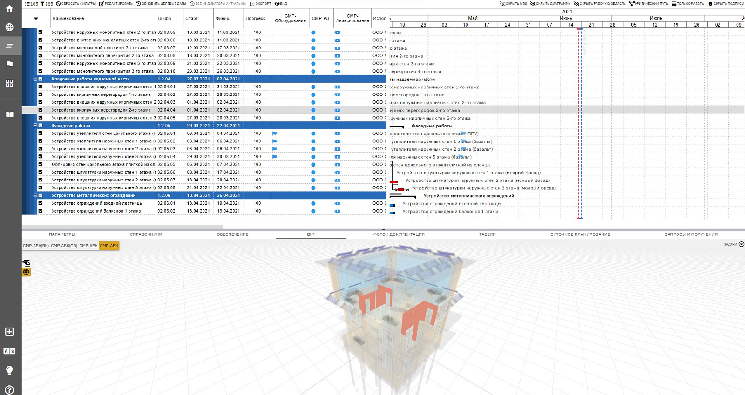This screenshot has width=745, height=395.
Task: Switch to СУТОЧНОЕ ПЛАНИРОВАНИЕ tab
Action: (580, 234)
